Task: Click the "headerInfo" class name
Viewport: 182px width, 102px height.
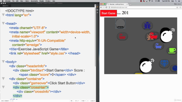Action: 36,66
